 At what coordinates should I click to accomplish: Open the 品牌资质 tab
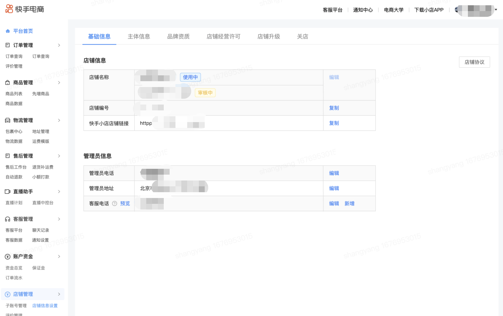pos(178,37)
